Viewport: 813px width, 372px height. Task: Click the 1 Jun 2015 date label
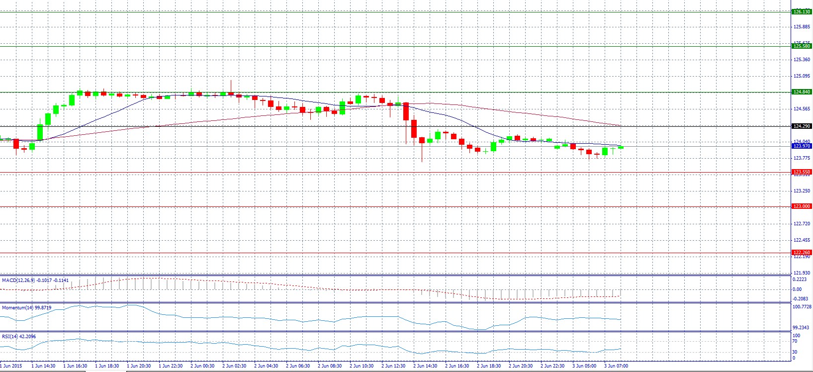tap(11, 366)
